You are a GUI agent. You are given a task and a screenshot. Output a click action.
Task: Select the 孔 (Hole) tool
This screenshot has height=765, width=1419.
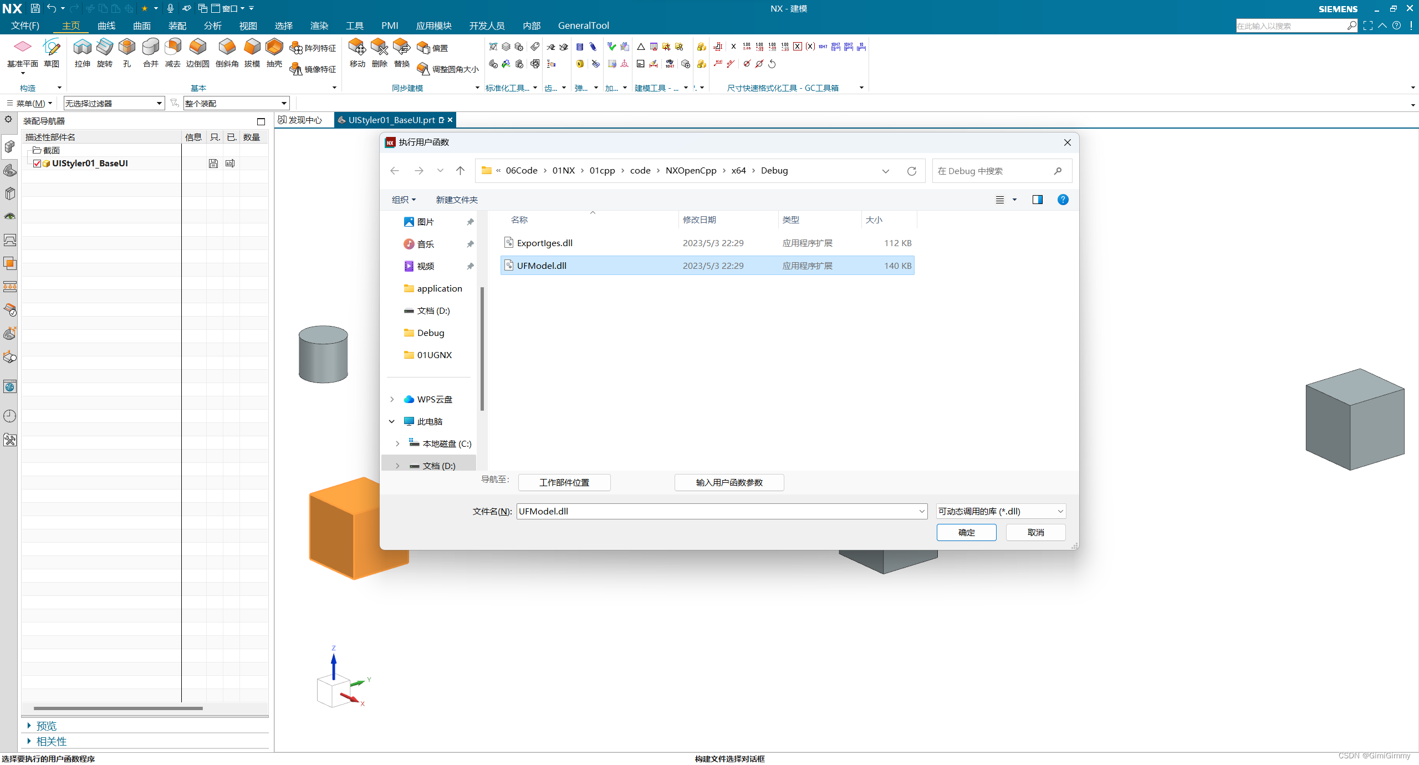click(127, 53)
